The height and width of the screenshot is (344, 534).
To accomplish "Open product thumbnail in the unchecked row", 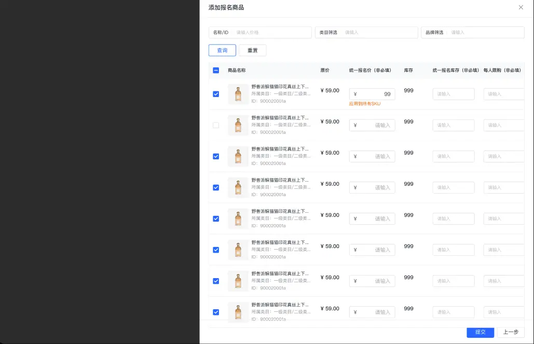I will 238,125.
